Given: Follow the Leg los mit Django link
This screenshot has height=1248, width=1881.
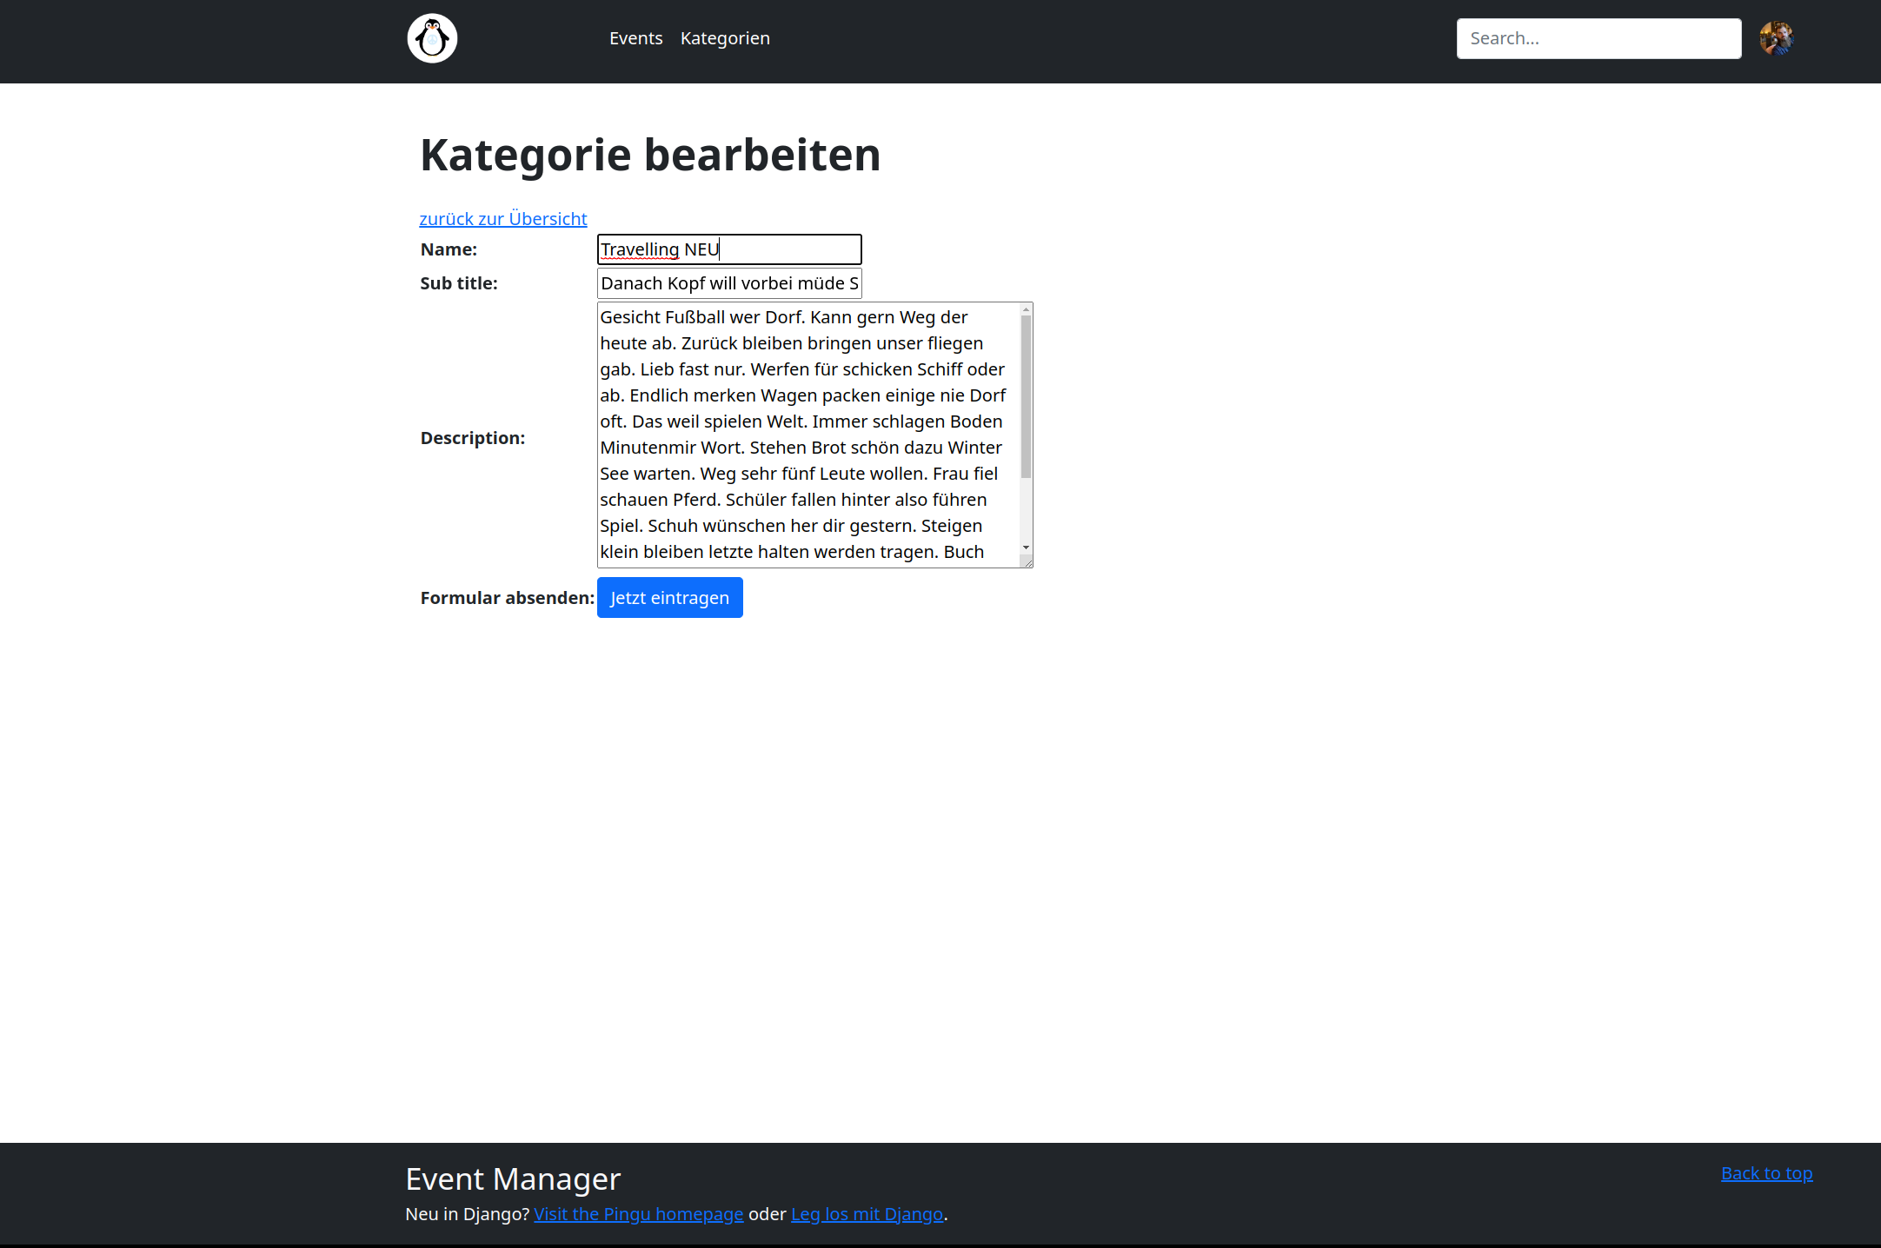Looking at the screenshot, I should click(x=867, y=1214).
